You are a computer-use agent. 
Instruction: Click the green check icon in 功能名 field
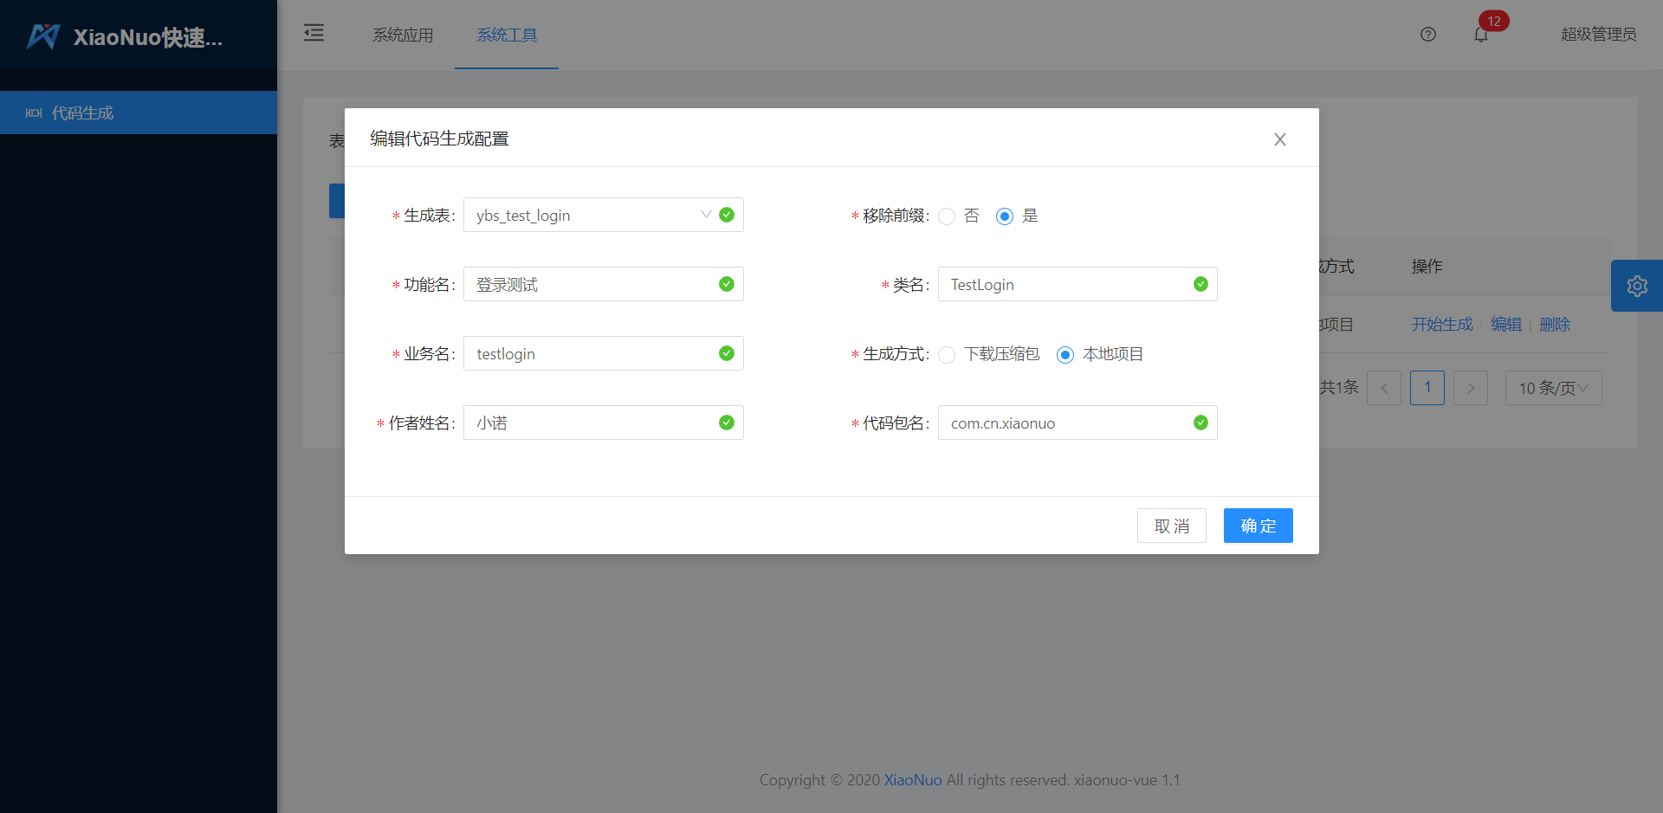(727, 284)
